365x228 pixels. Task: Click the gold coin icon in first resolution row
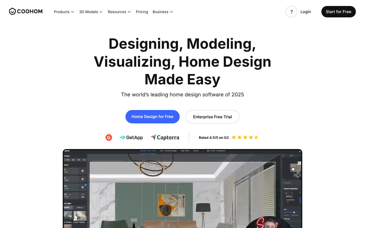click(82, 171)
